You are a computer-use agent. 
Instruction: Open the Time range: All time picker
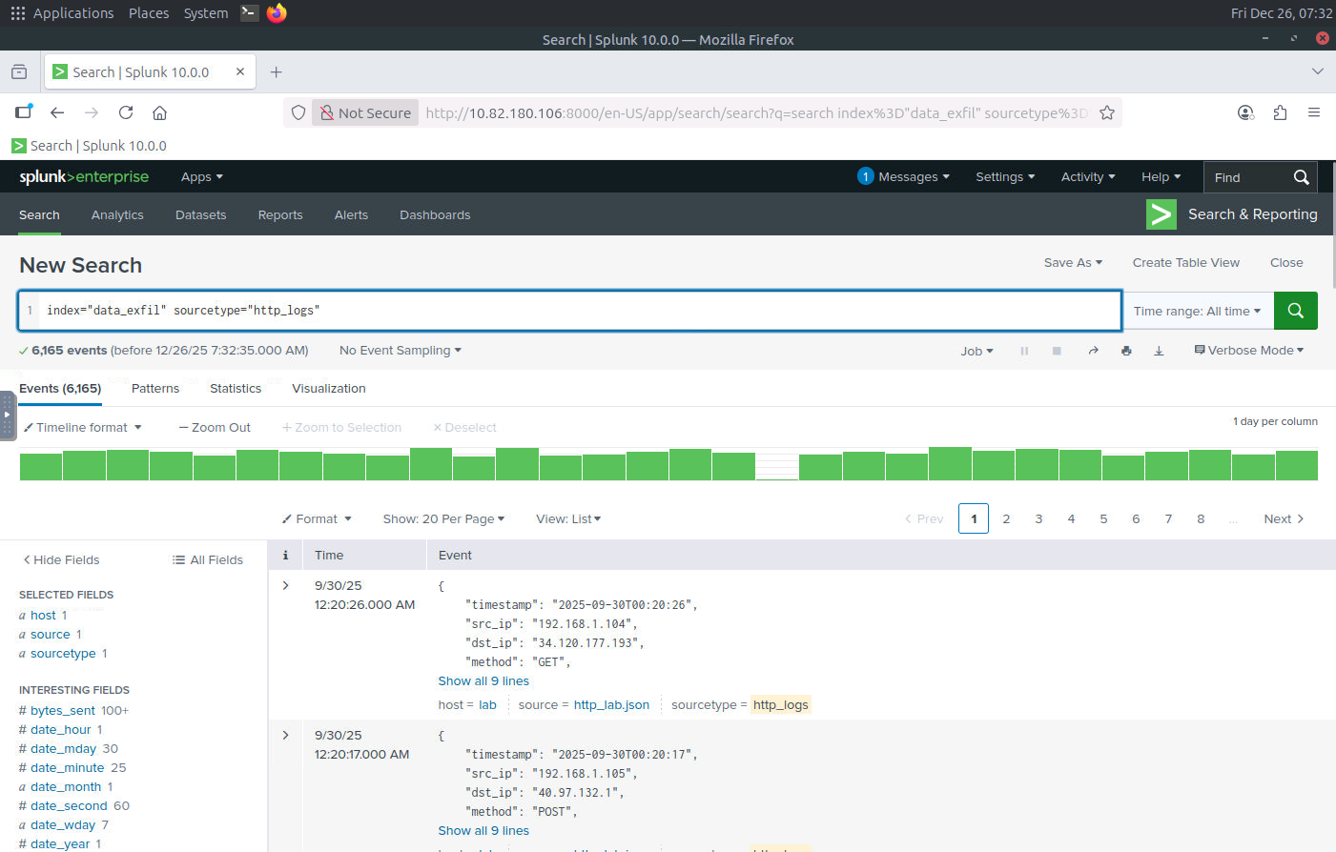click(1197, 311)
